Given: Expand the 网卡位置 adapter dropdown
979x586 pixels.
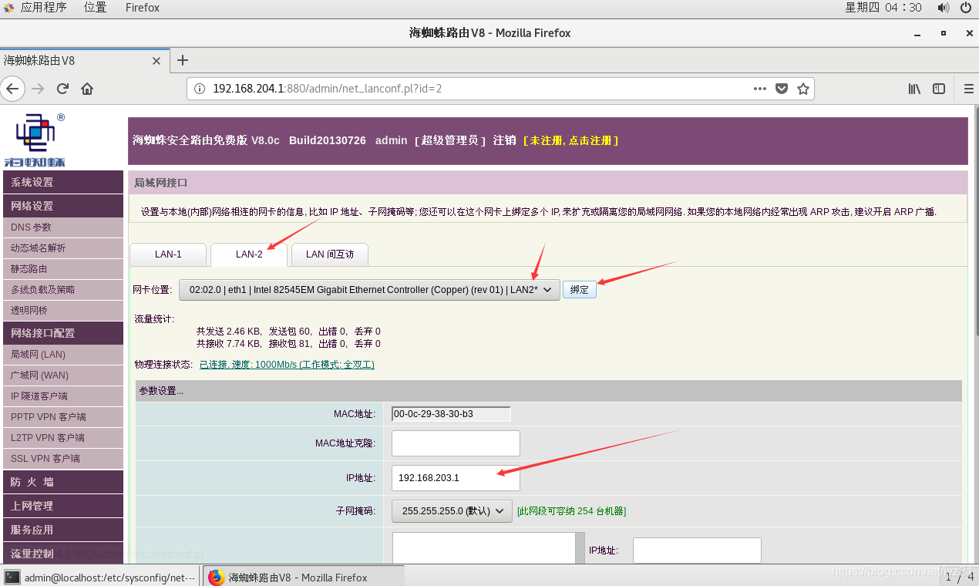Looking at the screenshot, I should coord(369,290).
